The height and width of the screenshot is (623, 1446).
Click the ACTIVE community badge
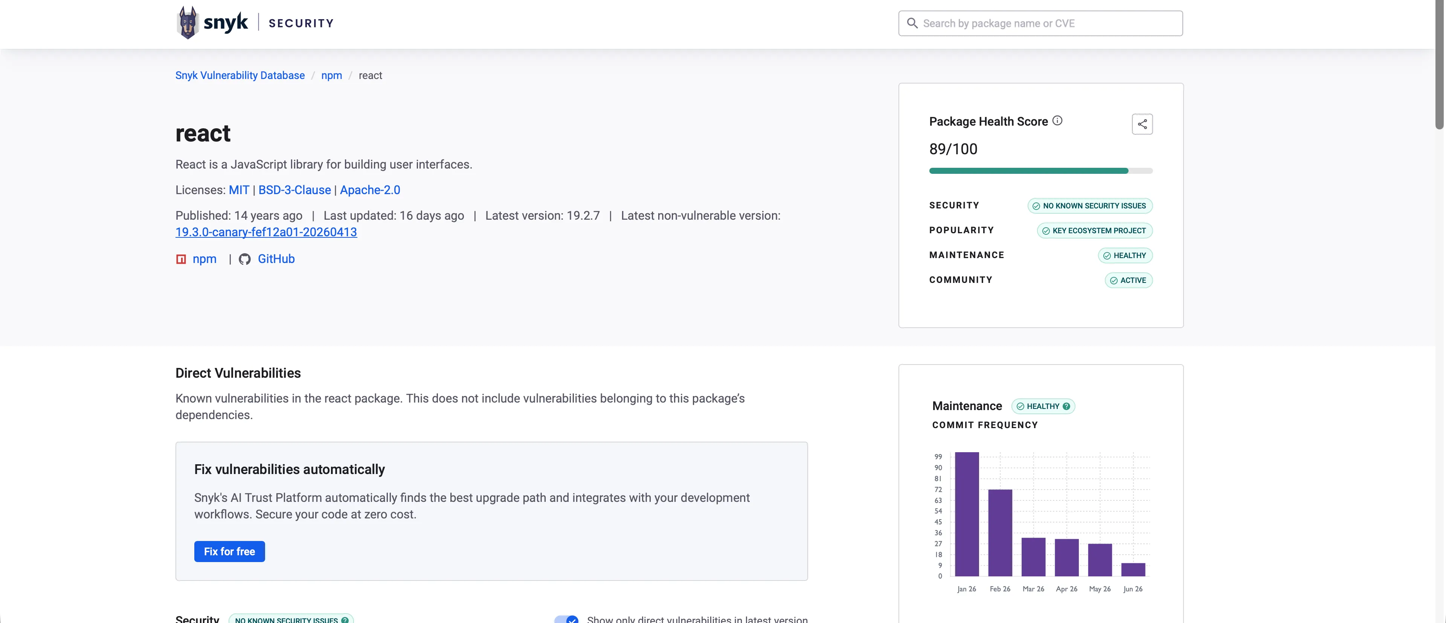[x=1128, y=280]
